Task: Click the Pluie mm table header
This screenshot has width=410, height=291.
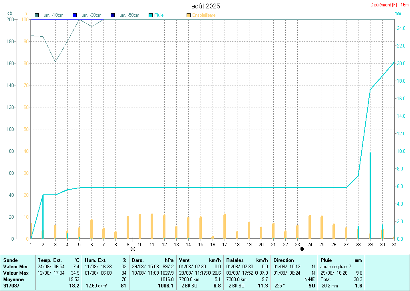Action: (x=341, y=260)
